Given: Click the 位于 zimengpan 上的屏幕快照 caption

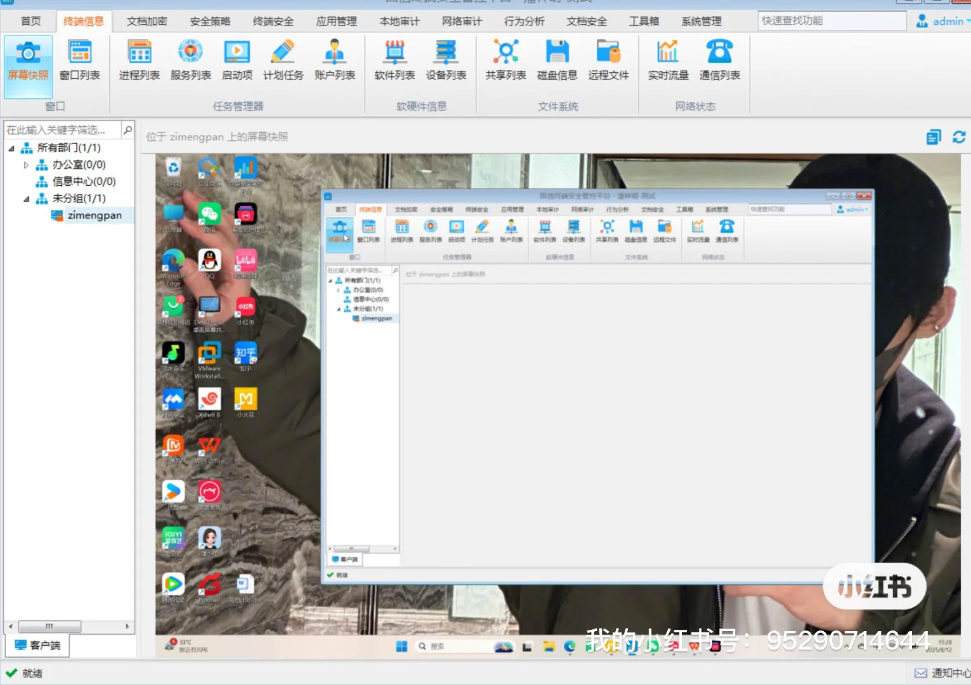Looking at the screenshot, I should click(217, 137).
